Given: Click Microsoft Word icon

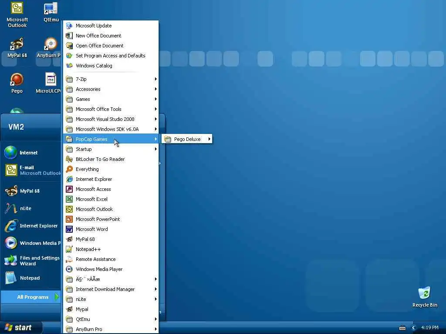Looking at the screenshot, I should pos(69,229).
